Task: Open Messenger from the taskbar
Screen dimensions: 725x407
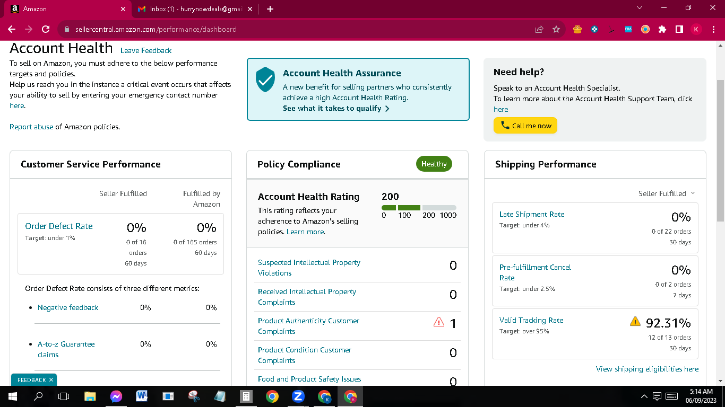Action: tap(116, 396)
